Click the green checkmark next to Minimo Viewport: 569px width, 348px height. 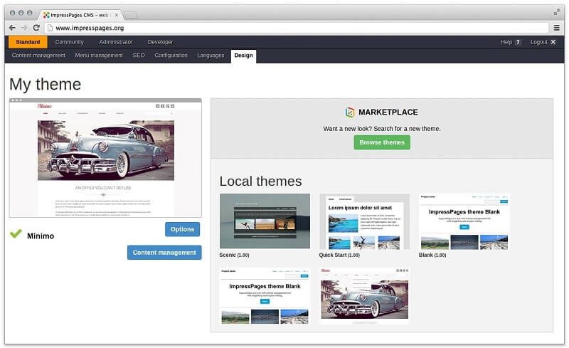click(16, 233)
